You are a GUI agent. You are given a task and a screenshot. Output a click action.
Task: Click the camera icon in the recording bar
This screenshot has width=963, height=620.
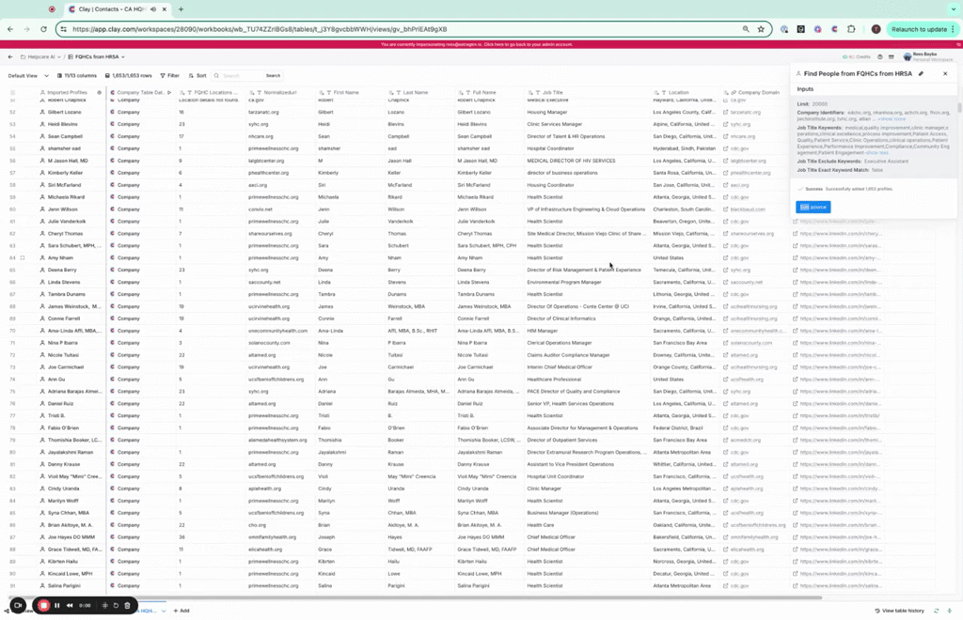click(x=17, y=605)
